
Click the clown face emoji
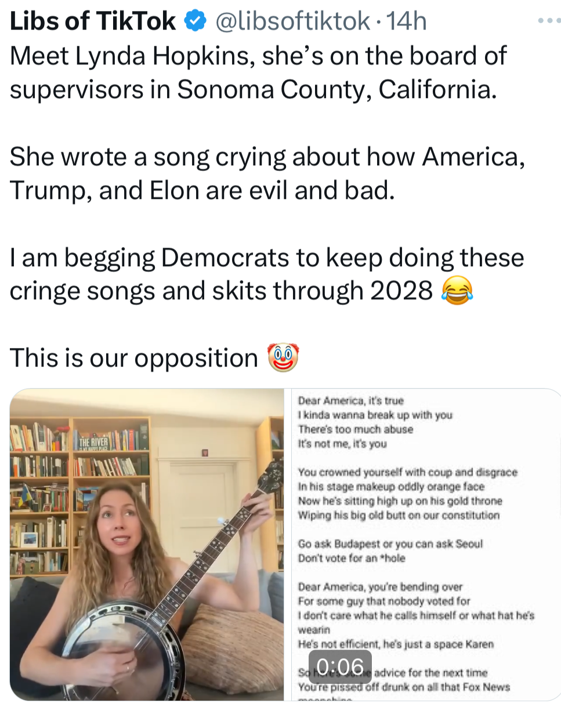click(283, 357)
